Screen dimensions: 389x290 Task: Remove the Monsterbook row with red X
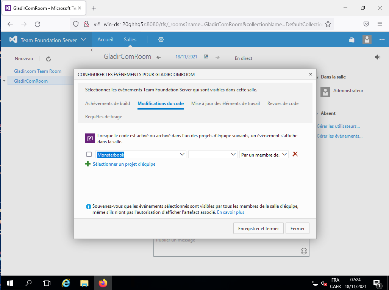(295, 154)
